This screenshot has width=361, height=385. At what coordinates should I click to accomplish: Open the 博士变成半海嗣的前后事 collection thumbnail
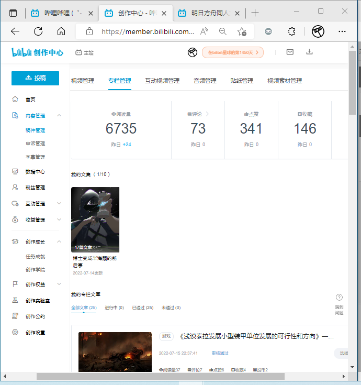pyautogui.click(x=95, y=219)
